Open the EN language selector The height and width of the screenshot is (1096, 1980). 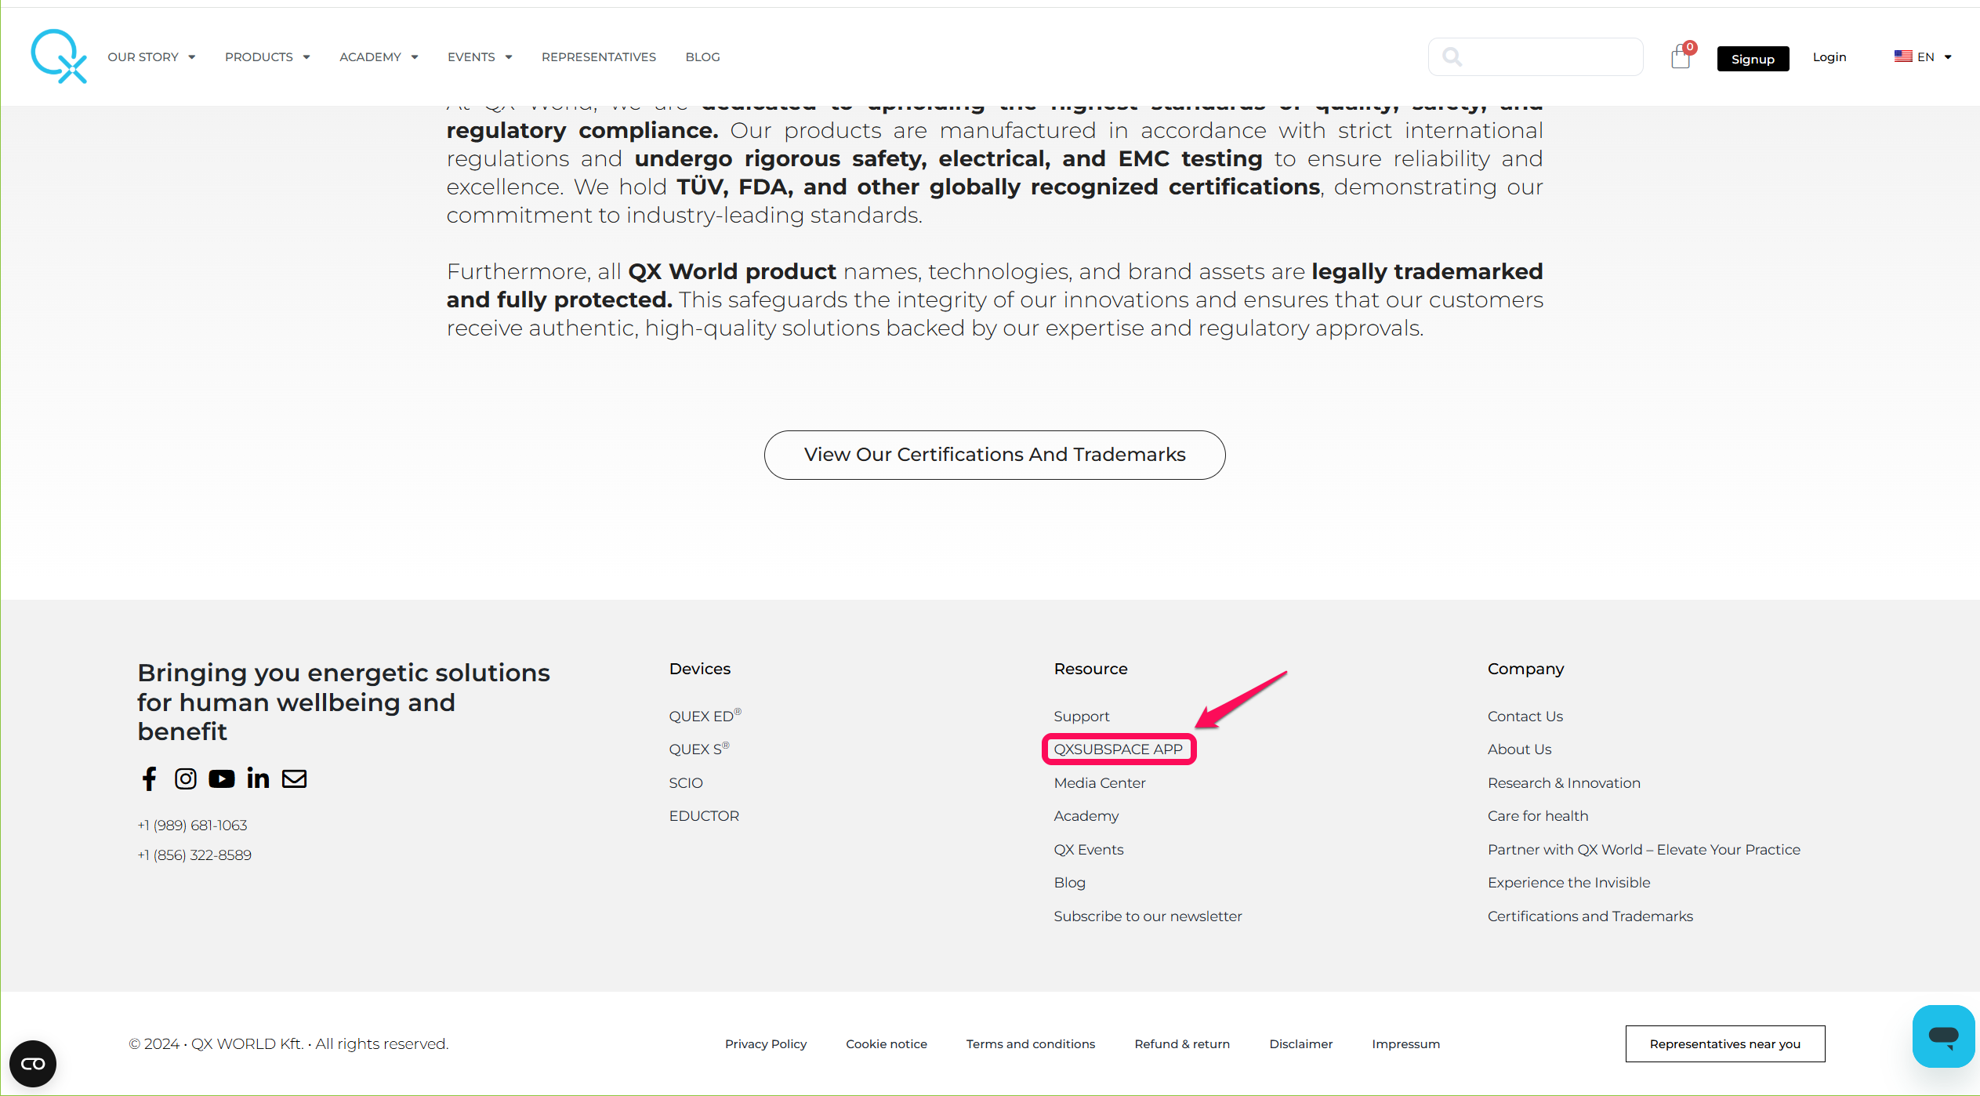click(1924, 57)
